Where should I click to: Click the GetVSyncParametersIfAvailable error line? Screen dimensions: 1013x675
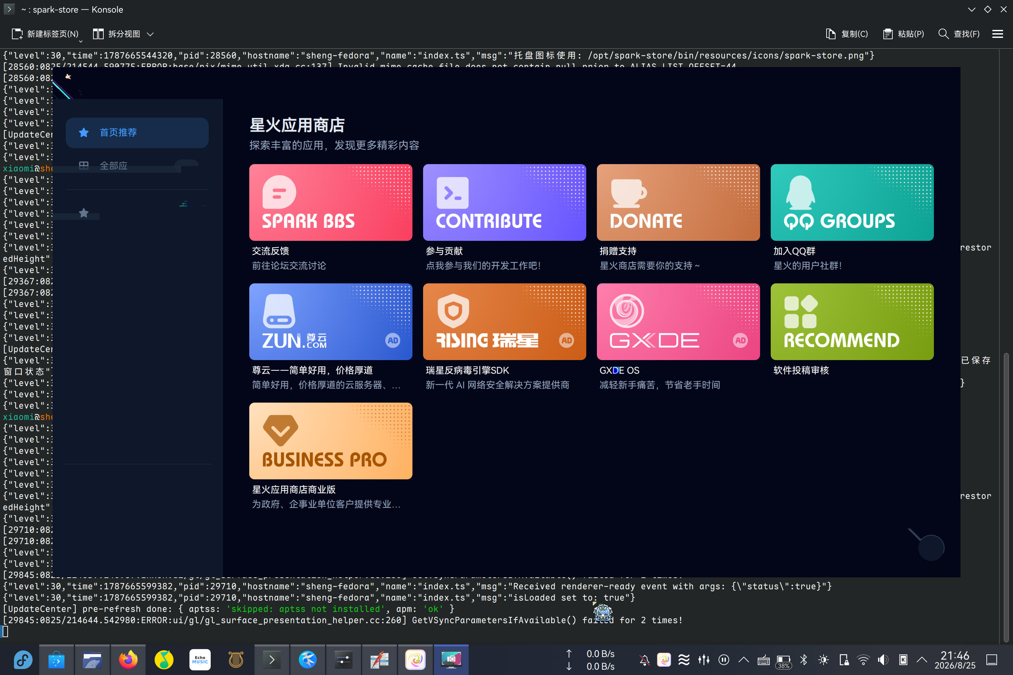click(343, 620)
